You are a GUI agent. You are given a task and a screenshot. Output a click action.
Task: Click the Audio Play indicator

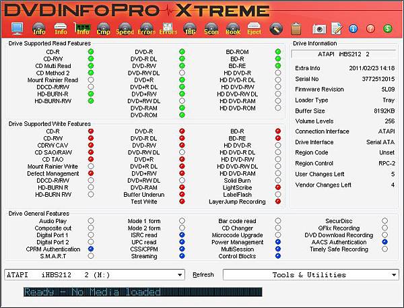91,221
